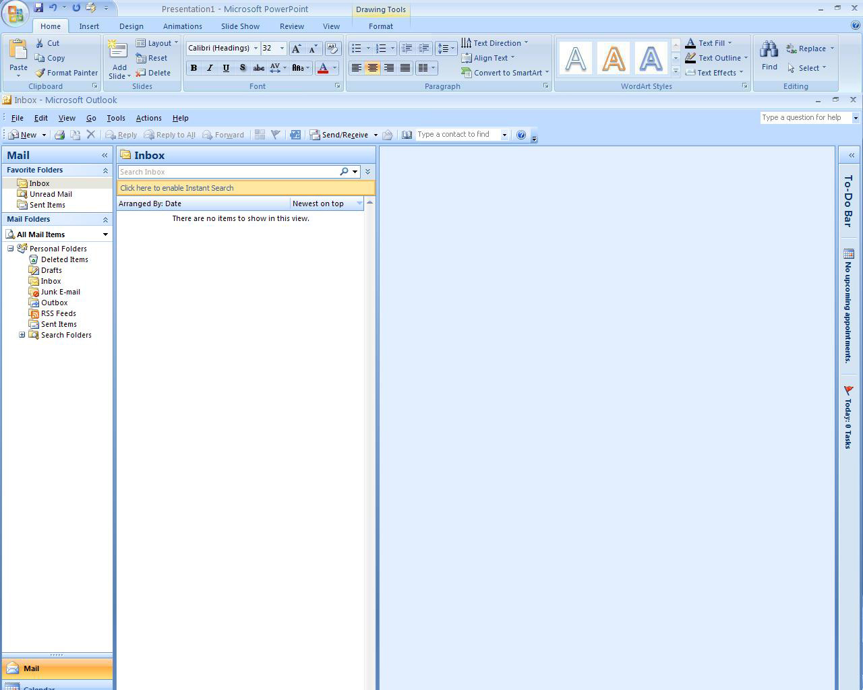Click the Microsoft Office Help icon in Outlook
This screenshot has height=690, width=863.
point(520,135)
